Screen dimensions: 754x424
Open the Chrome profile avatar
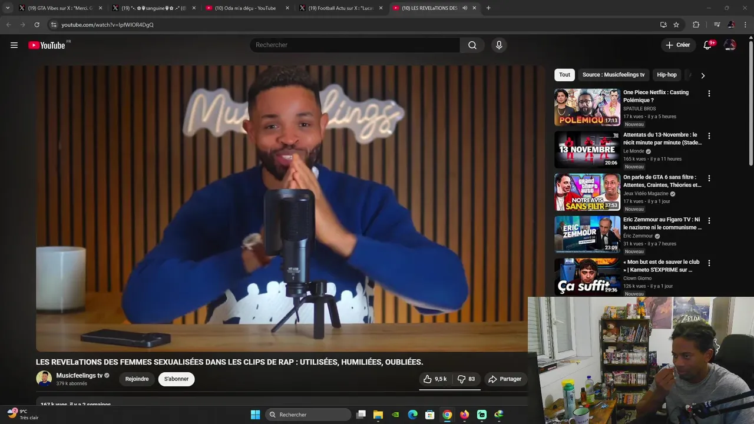pyautogui.click(x=731, y=25)
